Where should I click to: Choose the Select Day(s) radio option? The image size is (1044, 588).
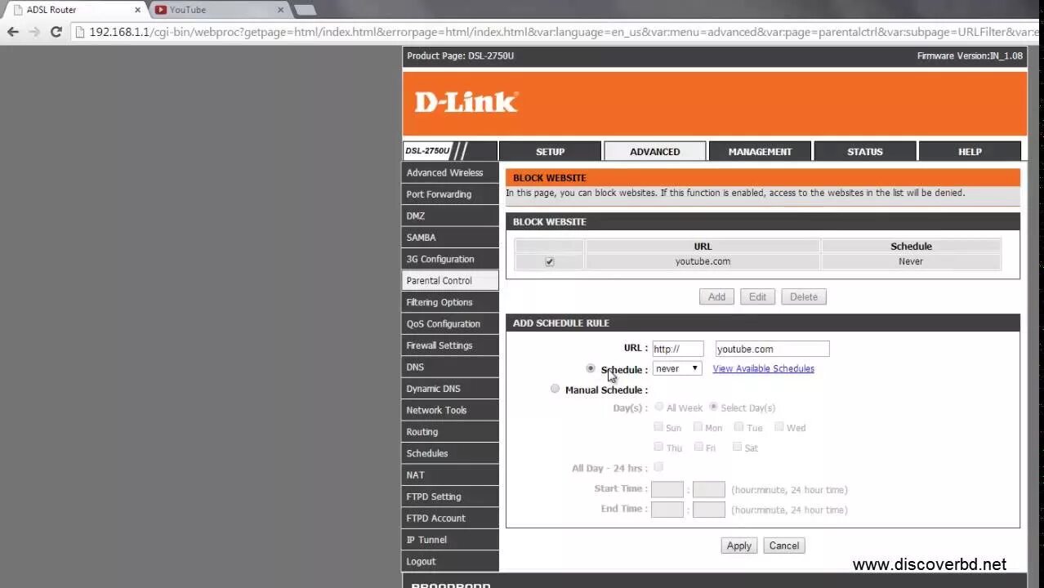pos(713,407)
